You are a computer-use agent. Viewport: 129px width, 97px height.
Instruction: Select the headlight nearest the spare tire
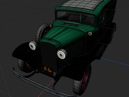click(x=33, y=45)
